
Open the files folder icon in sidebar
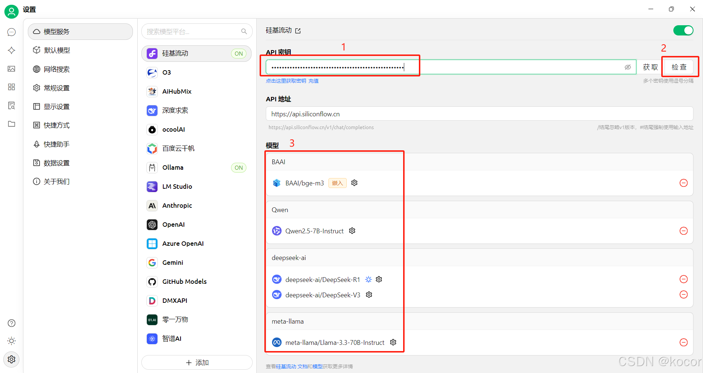click(x=11, y=124)
